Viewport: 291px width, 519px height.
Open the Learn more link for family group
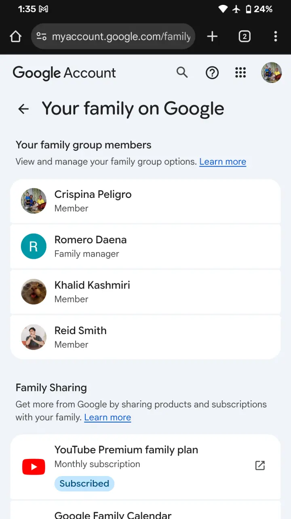[x=223, y=161]
